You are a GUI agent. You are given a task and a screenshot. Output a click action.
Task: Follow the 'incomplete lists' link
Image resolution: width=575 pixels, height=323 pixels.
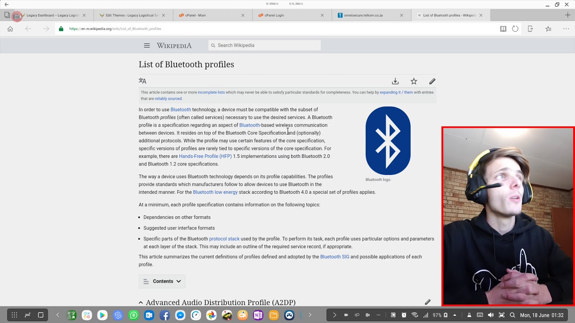(x=211, y=92)
